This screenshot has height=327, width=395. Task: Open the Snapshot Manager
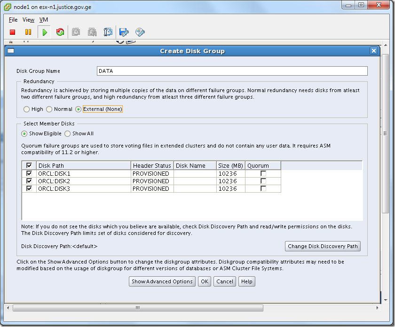click(x=108, y=32)
